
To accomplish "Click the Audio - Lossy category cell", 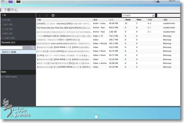I will 99,23.
